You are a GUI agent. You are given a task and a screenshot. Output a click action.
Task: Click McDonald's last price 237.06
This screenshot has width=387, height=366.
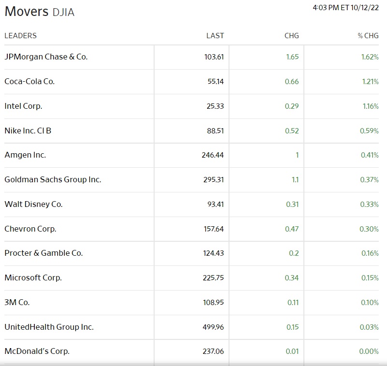coord(213,351)
